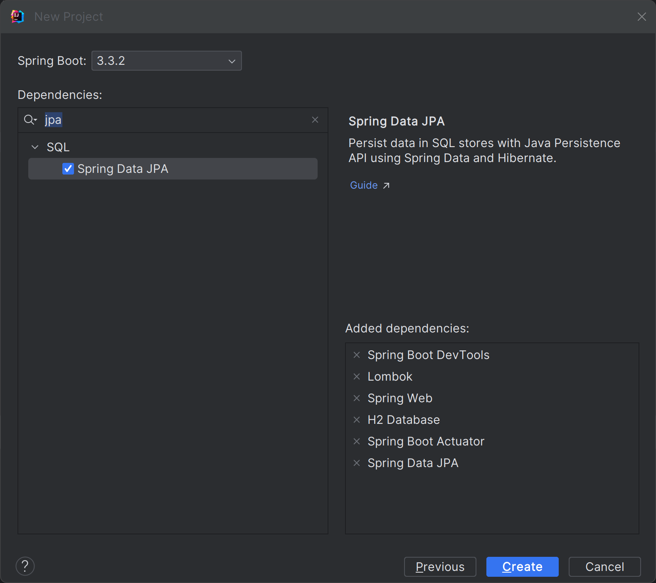
Task: Remove Spring Boot Actuator from added dependencies
Action: [357, 441]
